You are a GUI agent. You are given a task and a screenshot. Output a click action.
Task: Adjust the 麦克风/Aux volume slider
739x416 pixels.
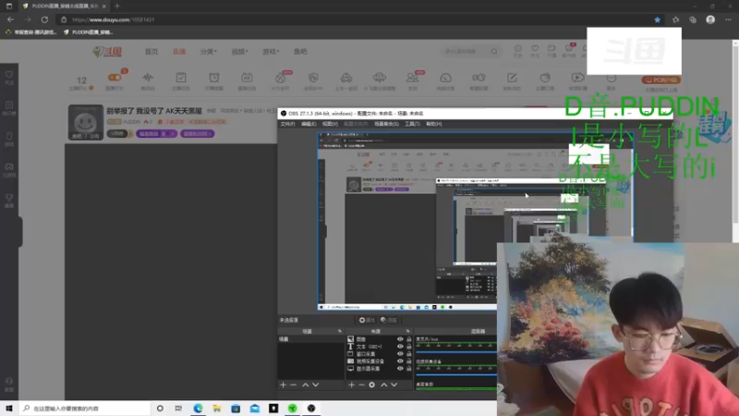[x=456, y=352]
